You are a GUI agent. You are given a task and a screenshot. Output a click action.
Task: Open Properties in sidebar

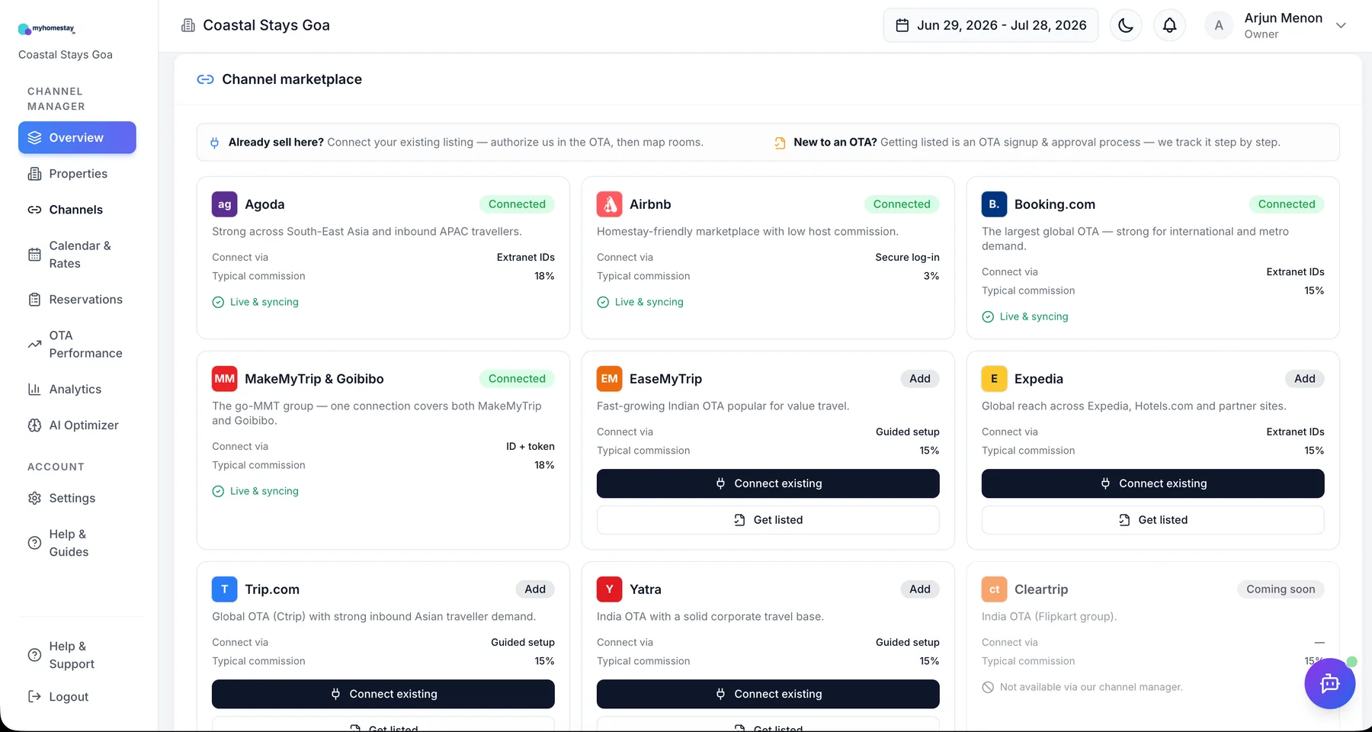tap(77, 174)
